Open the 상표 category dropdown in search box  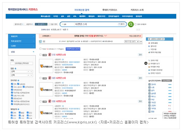coord(64,24)
